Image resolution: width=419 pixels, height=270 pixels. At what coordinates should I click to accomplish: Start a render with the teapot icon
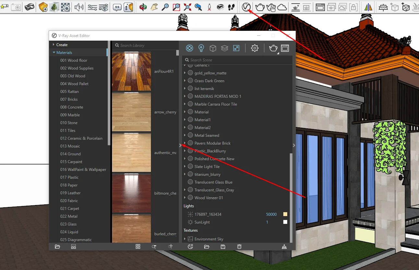tap(273, 48)
